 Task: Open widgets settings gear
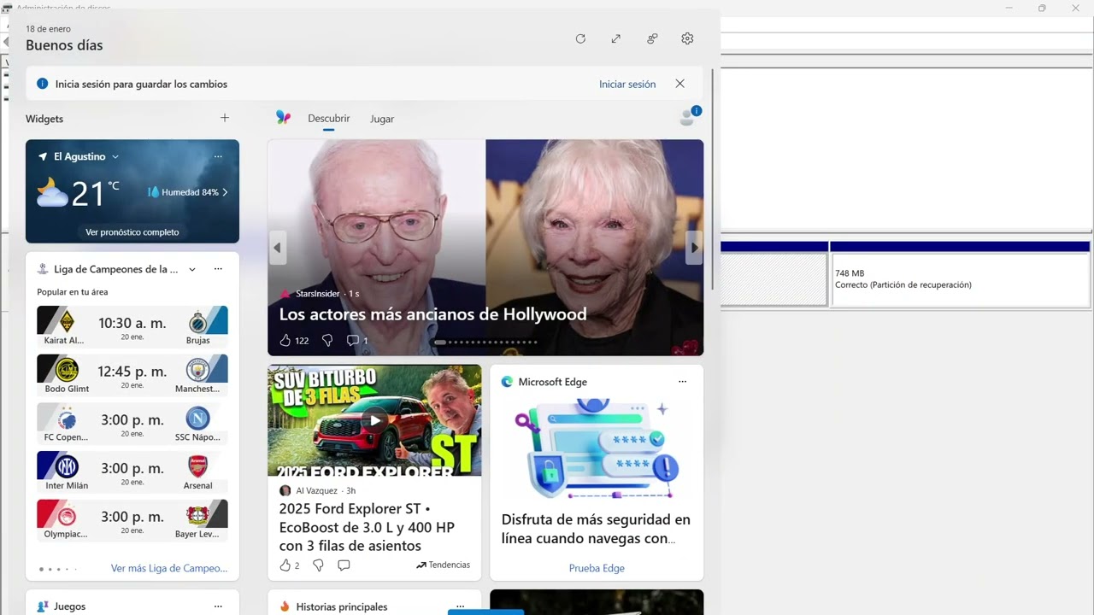[687, 38]
